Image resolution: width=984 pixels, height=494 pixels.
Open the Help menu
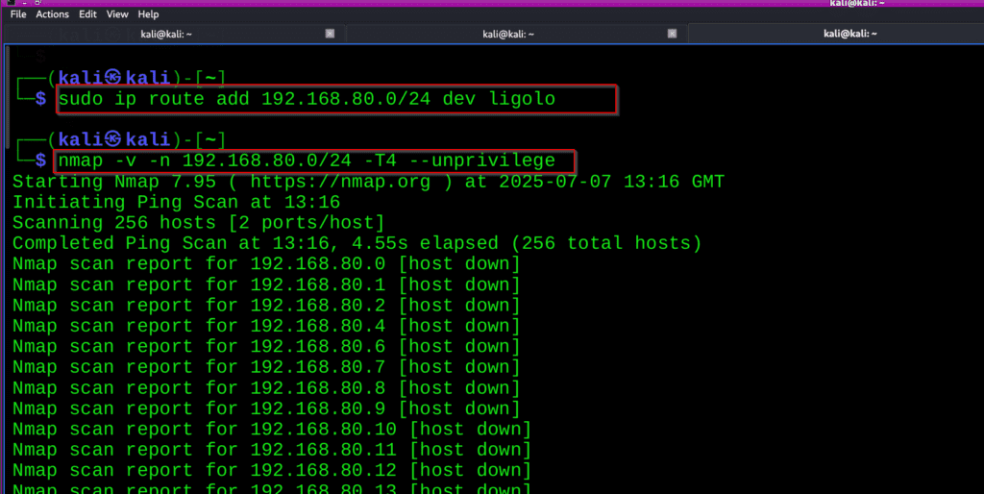coord(148,13)
